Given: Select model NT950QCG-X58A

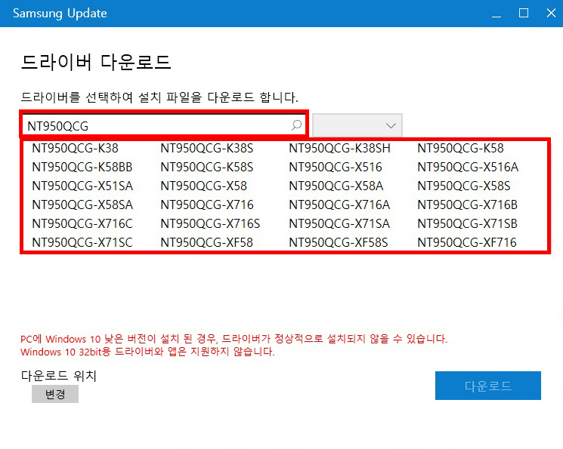Looking at the screenshot, I should click(336, 186).
